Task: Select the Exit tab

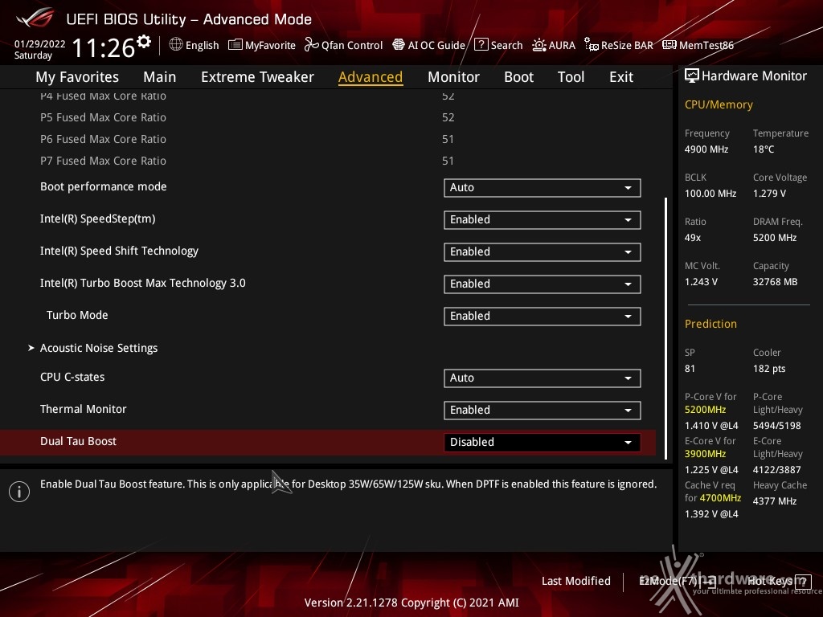Action: coord(621,77)
